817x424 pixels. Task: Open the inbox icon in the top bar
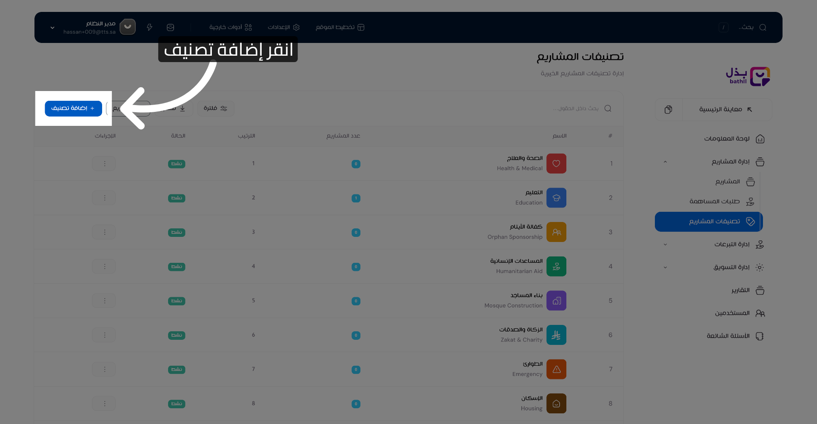coord(170,27)
